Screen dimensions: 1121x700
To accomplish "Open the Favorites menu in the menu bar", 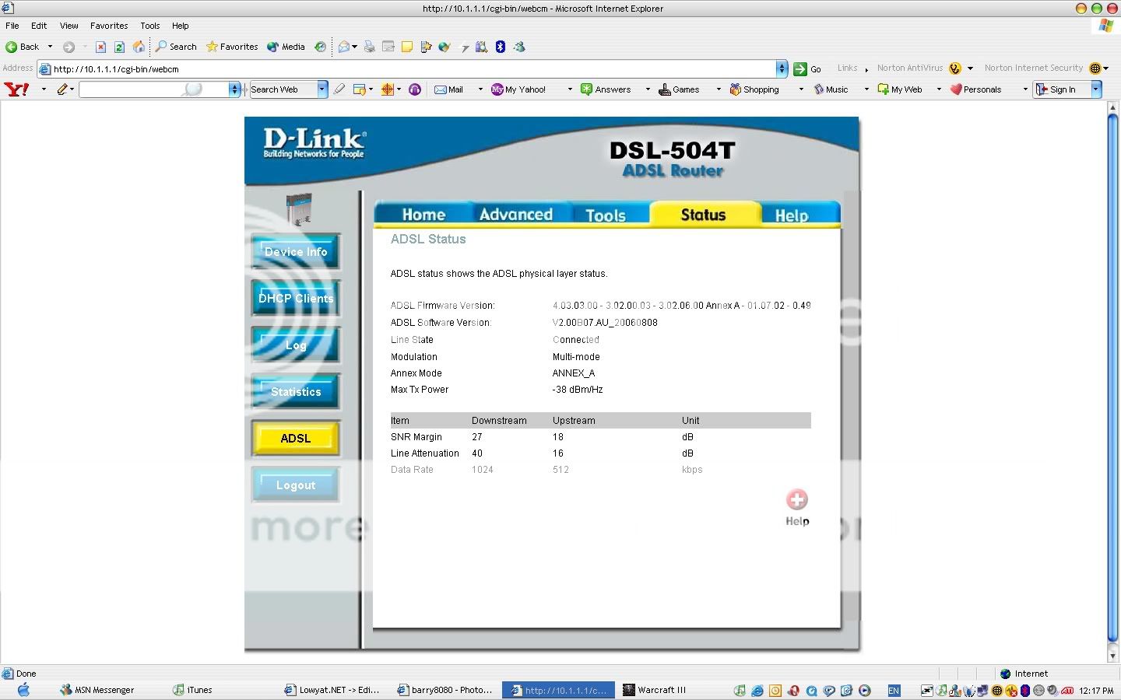I will point(108,26).
